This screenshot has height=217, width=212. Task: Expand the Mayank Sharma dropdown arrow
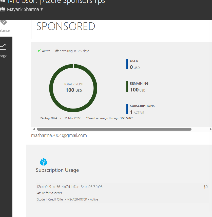[x=42, y=9]
